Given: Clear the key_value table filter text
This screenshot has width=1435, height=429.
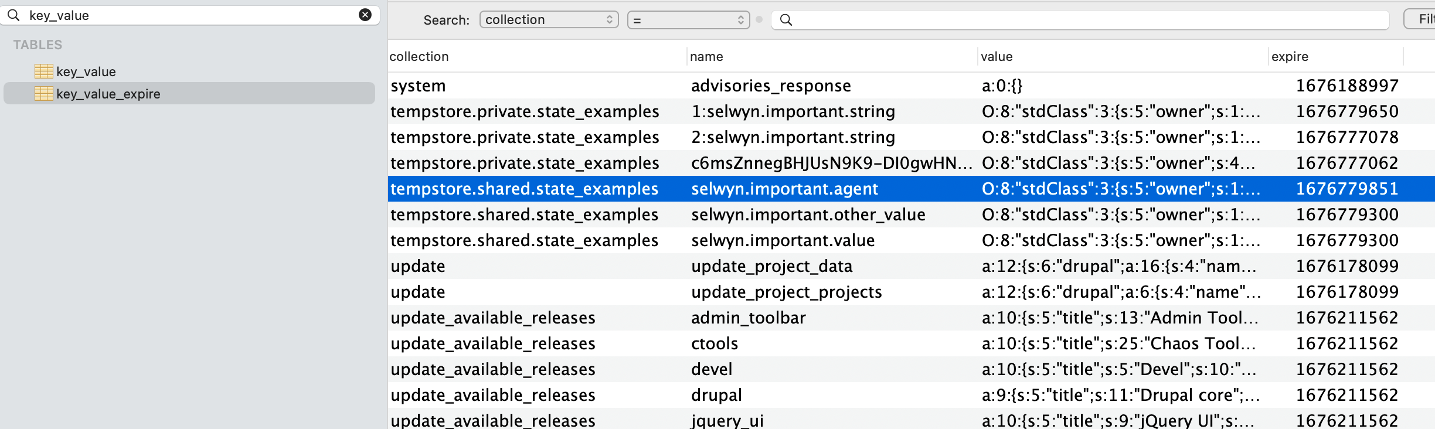Looking at the screenshot, I should click(x=365, y=15).
